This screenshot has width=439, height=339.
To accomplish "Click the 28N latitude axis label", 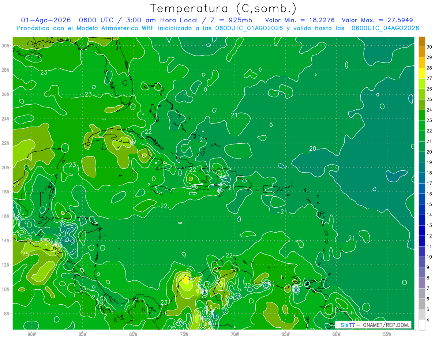I will click(6, 70).
